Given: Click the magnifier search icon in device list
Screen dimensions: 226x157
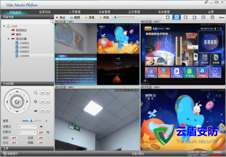Looking at the screenshot, I should click(x=52, y=22).
